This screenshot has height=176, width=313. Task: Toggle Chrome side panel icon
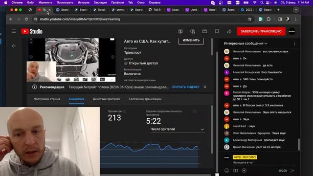pos(280,19)
